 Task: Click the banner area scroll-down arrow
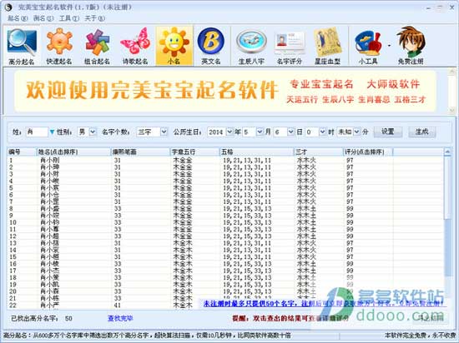(452, 110)
